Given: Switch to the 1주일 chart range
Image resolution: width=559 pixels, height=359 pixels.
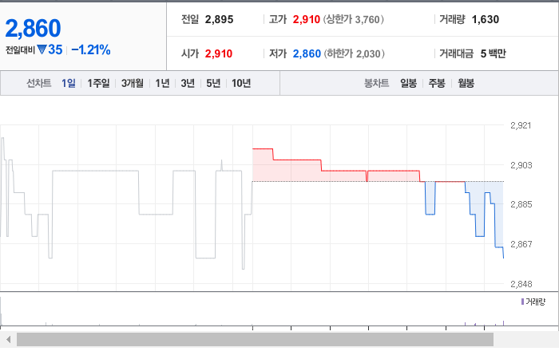Looking at the screenshot, I should pos(98,83).
